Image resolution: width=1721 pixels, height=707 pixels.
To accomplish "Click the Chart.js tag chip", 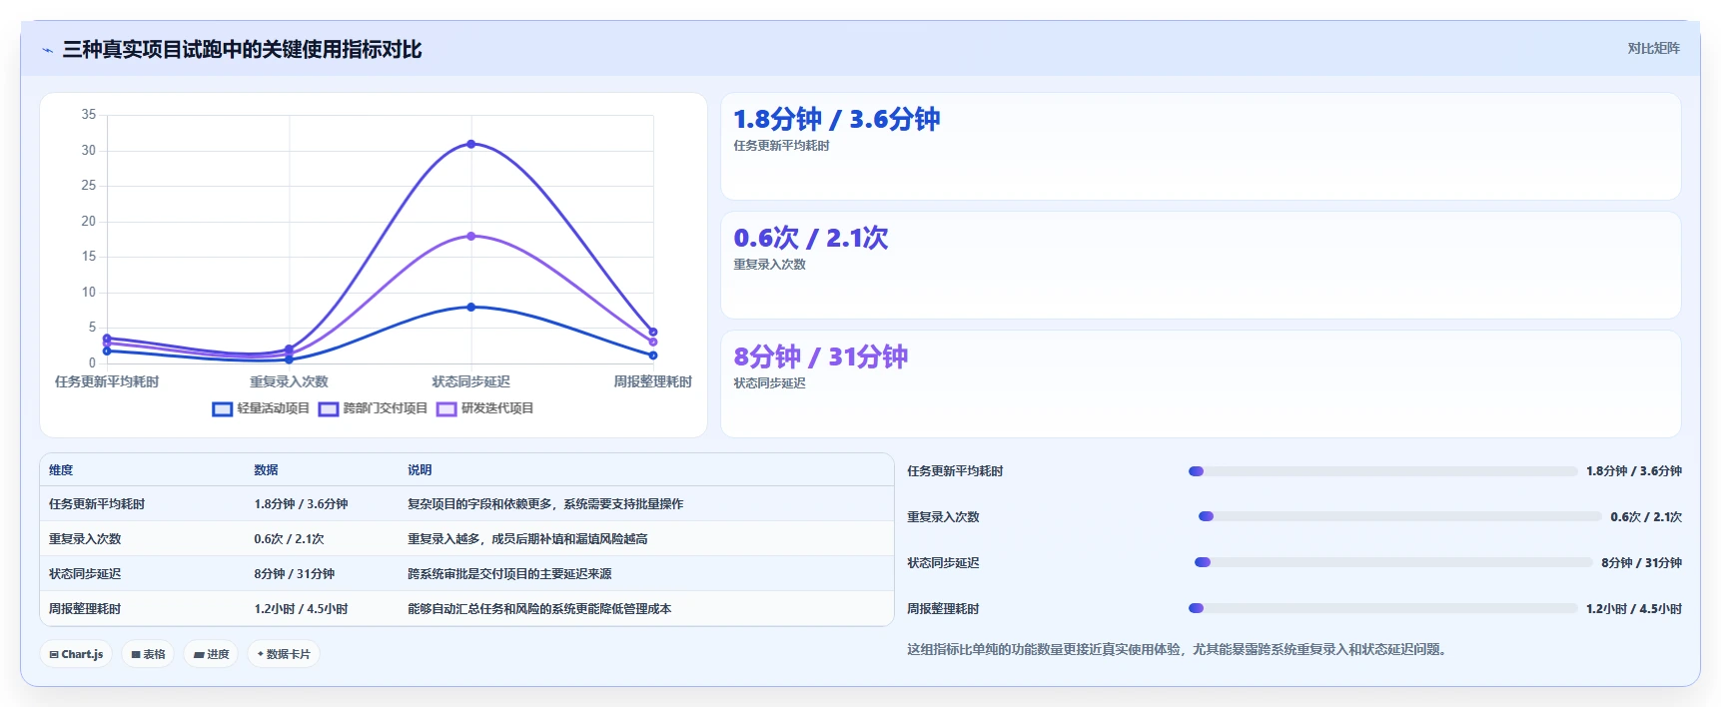I will tap(76, 654).
